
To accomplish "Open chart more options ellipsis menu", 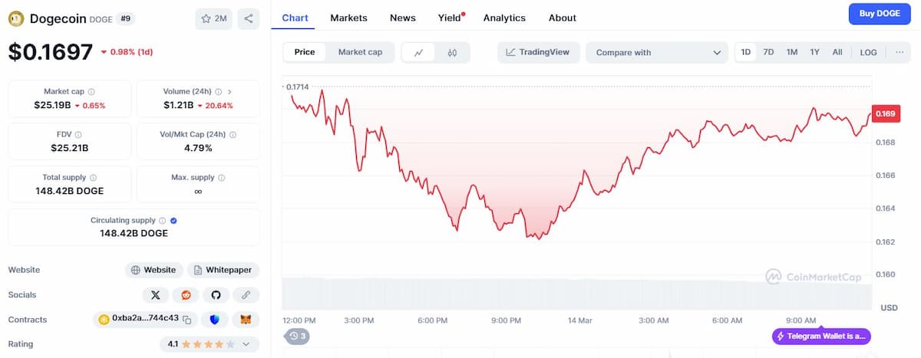I will [900, 52].
